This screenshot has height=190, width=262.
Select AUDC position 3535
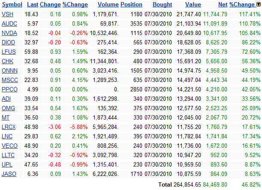tap(136, 24)
